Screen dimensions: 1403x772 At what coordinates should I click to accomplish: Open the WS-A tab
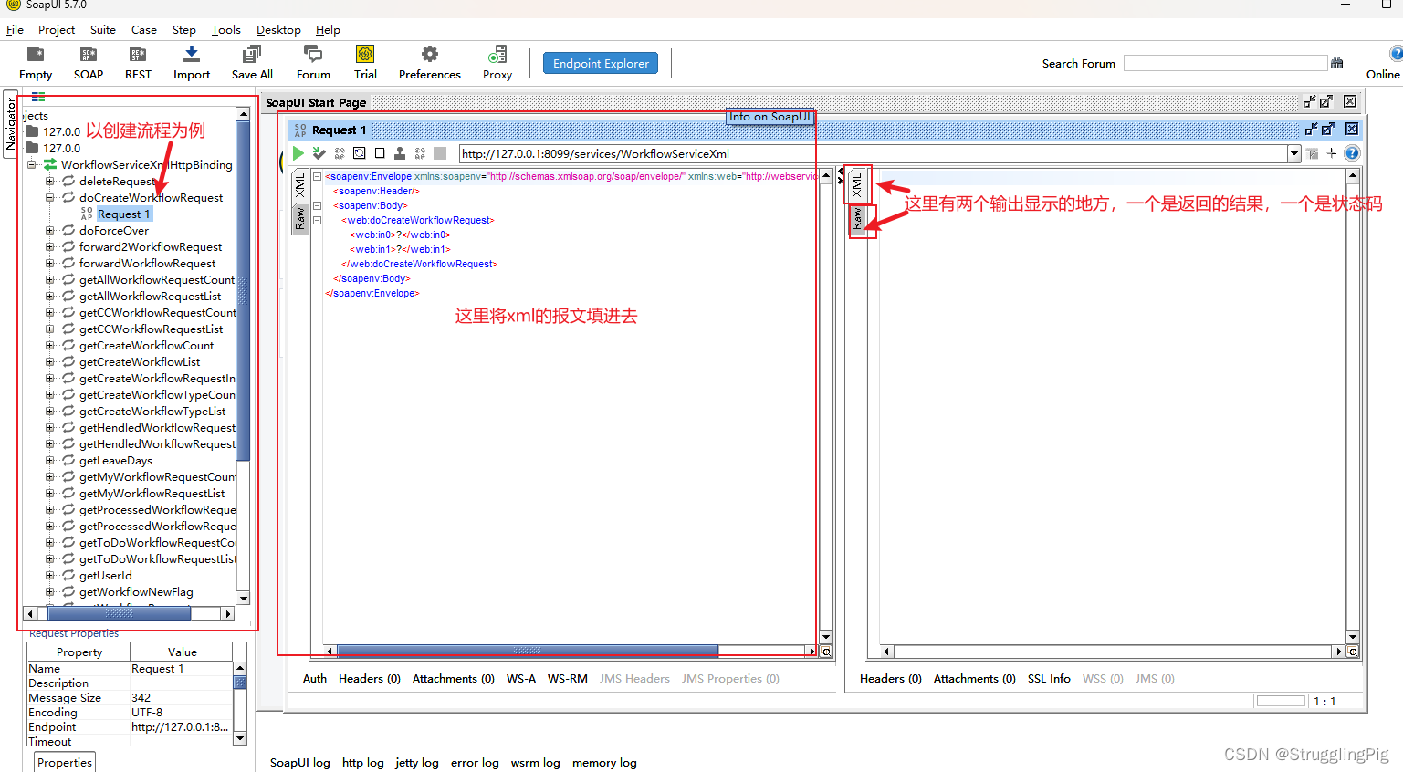(x=521, y=678)
